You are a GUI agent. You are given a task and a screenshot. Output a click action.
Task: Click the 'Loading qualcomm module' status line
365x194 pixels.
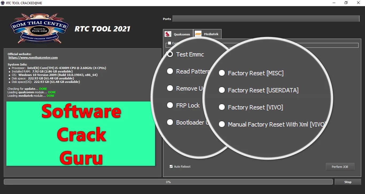(32, 92)
